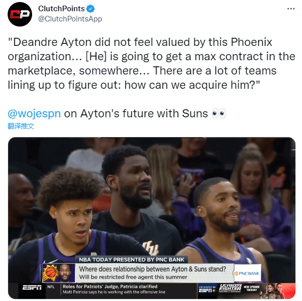Open the ClutchPoints profile avatar
Viewport: 302px width, 301px height.
click(x=20, y=14)
